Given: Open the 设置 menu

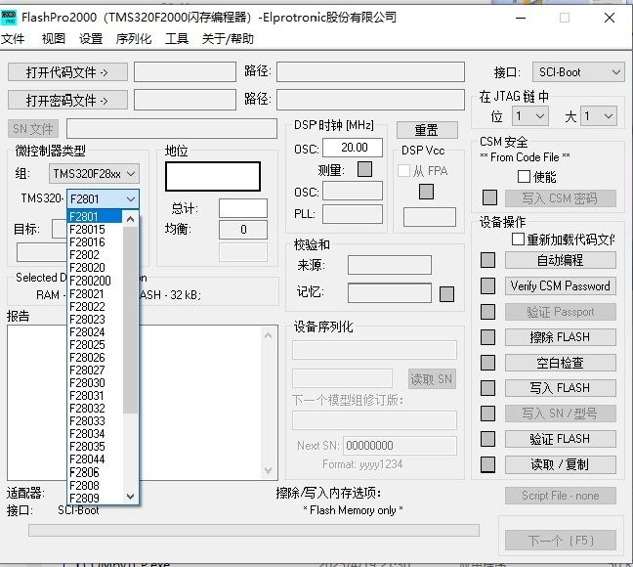Looking at the screenshot, I should (x=91, y=39).
